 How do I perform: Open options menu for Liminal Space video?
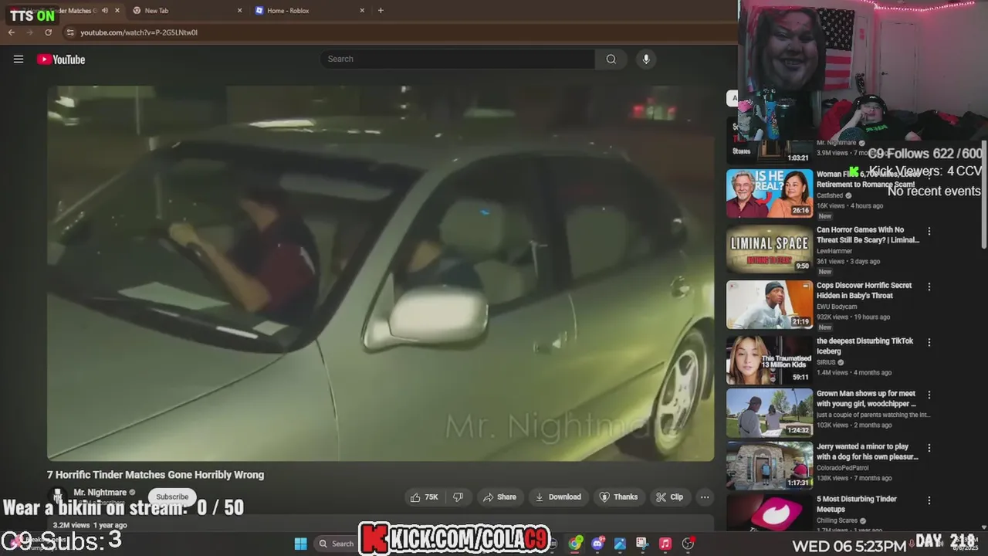pos(929,232)
